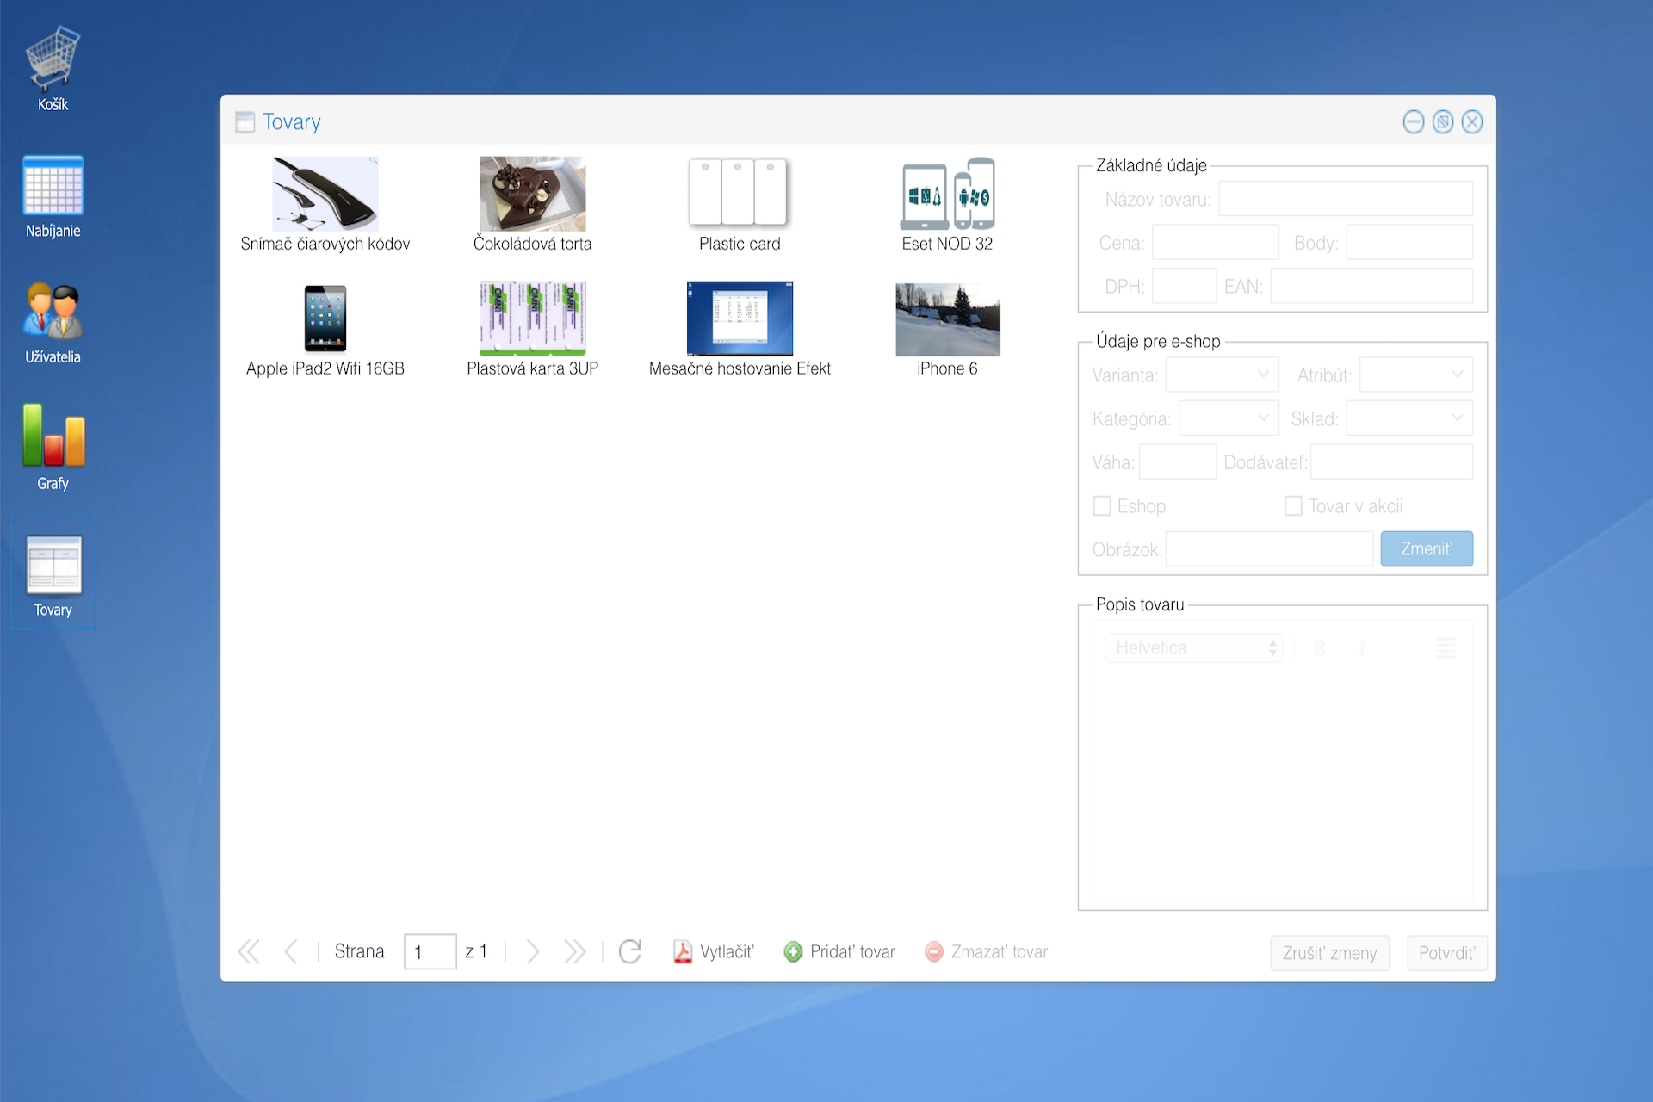Open the Helvetica font selector
The height and width of the screenshot is (1102, 1653).
[1193, 647]
